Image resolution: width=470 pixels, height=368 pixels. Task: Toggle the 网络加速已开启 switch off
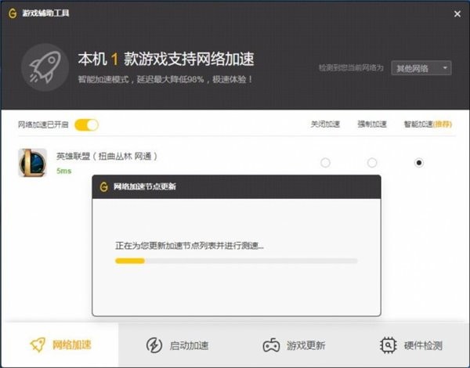click(x=86, y=124)
